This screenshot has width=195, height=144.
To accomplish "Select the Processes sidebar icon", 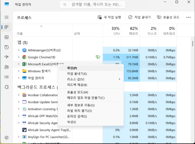I will click(6, 27).
